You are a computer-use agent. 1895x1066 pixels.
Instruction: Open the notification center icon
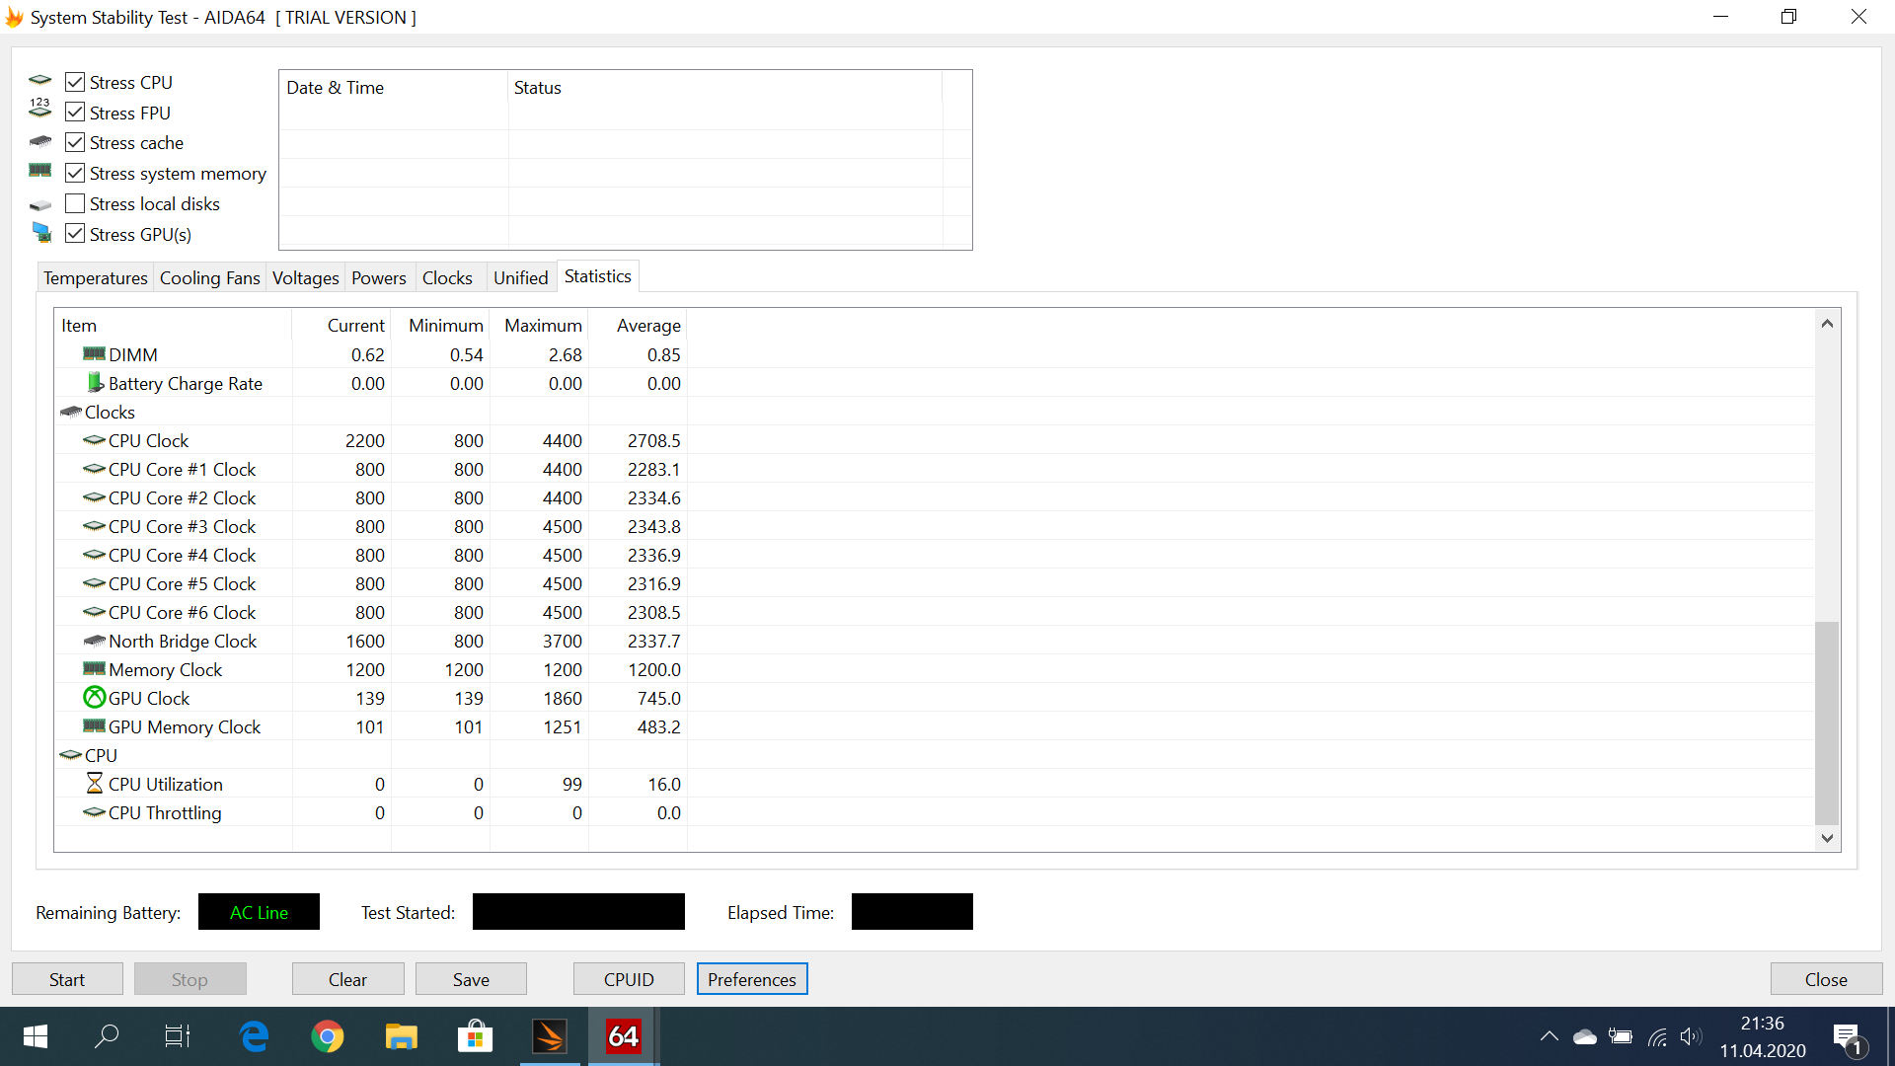tap(1847, 1036)
